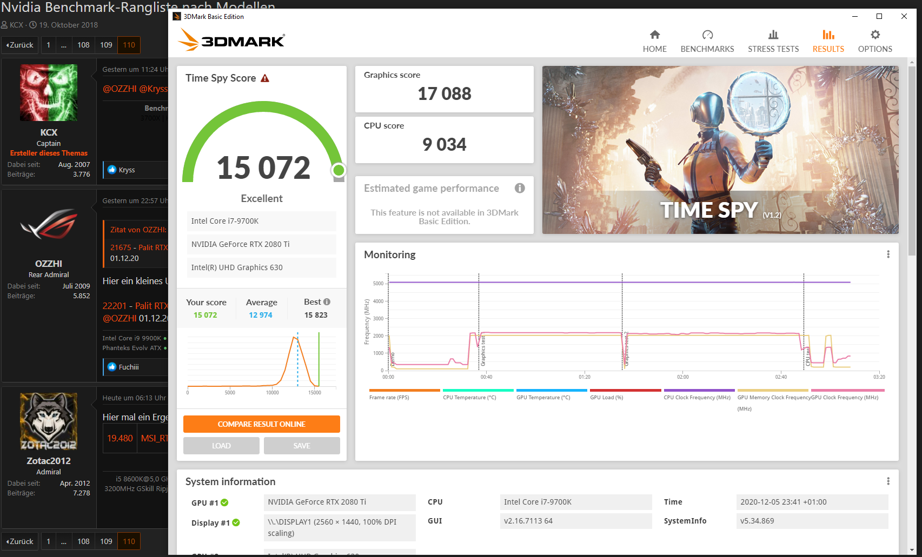Click the 3DMark title bar app icon
Image resolution: width=922 pixels, height=557 pixels.
(x=176, y=17)
